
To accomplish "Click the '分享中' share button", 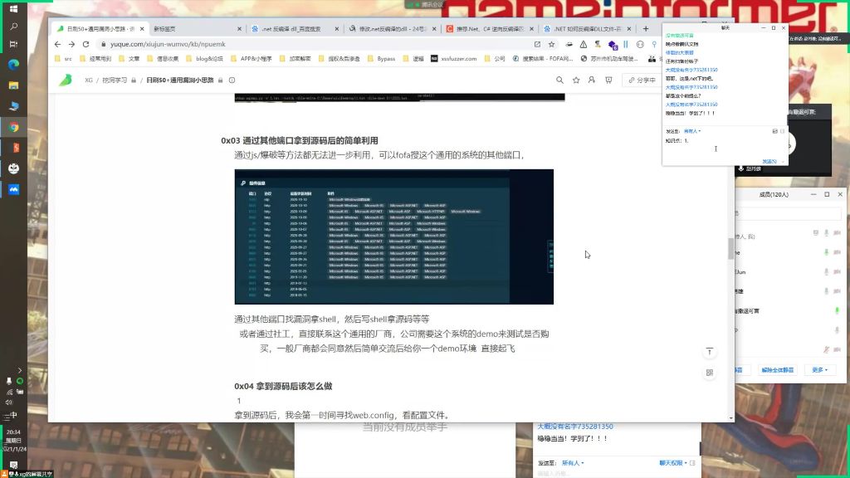I will click(x=642, y=80).
